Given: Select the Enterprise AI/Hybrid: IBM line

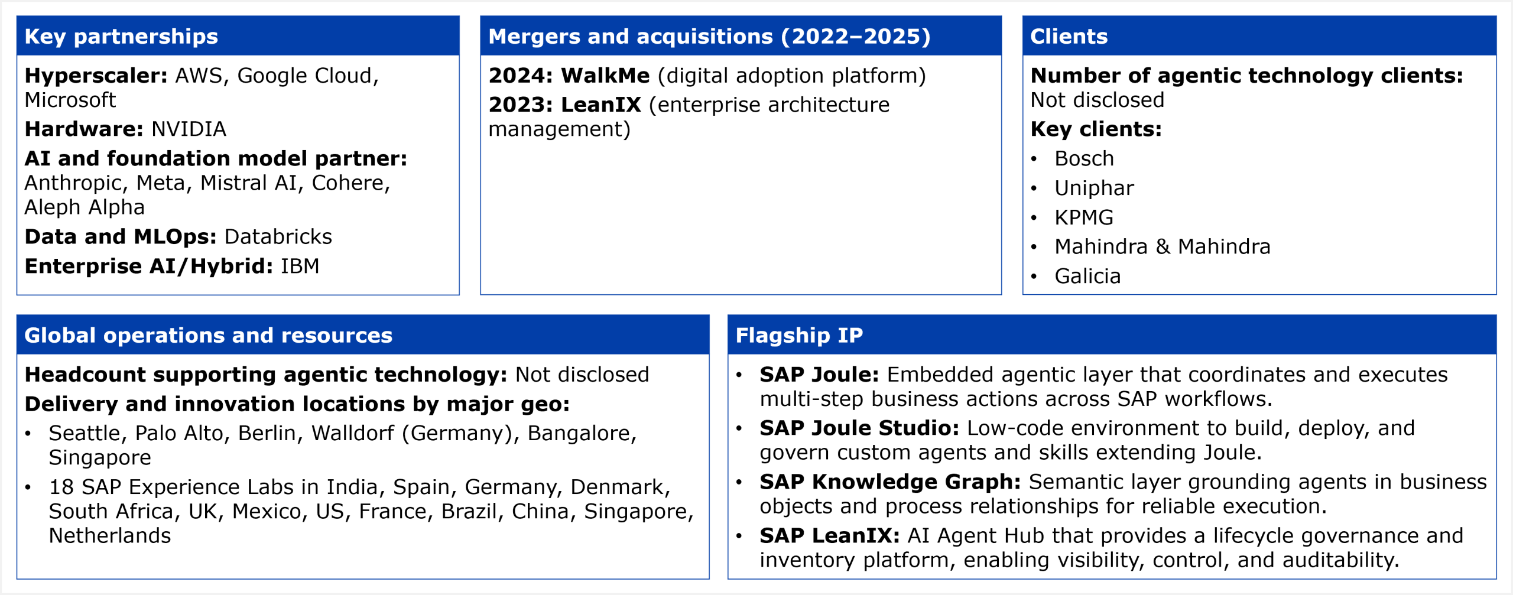Looking at the screenshot, I should 172,266.
